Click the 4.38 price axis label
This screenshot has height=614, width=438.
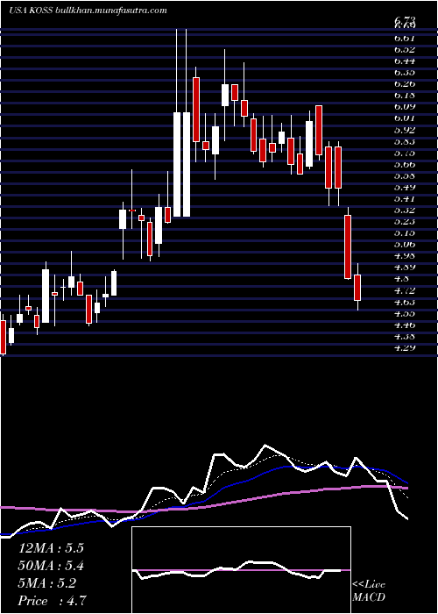click(x=405, y=336)
